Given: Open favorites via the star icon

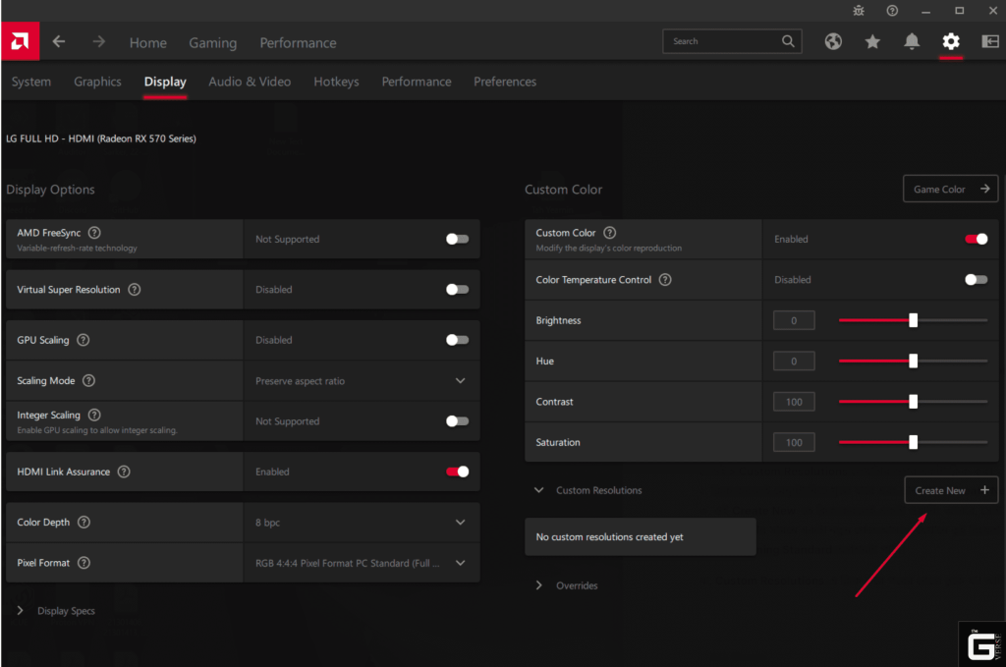Looking at the screenshot, I should click(872, 42).
